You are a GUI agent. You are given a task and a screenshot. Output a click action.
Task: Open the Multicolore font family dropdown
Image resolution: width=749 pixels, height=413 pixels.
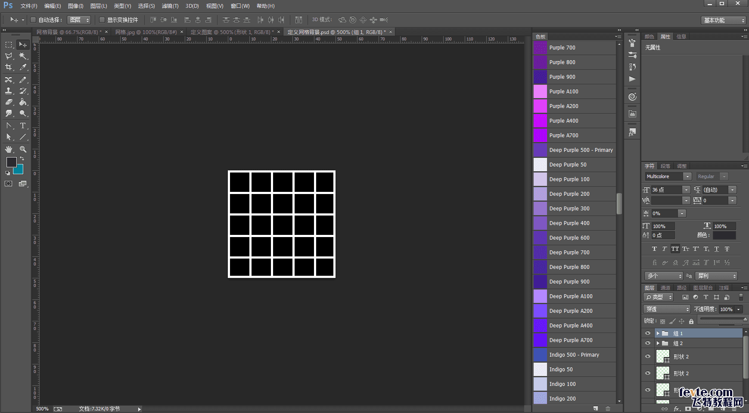pyautogui.click(x=687, y=176)
